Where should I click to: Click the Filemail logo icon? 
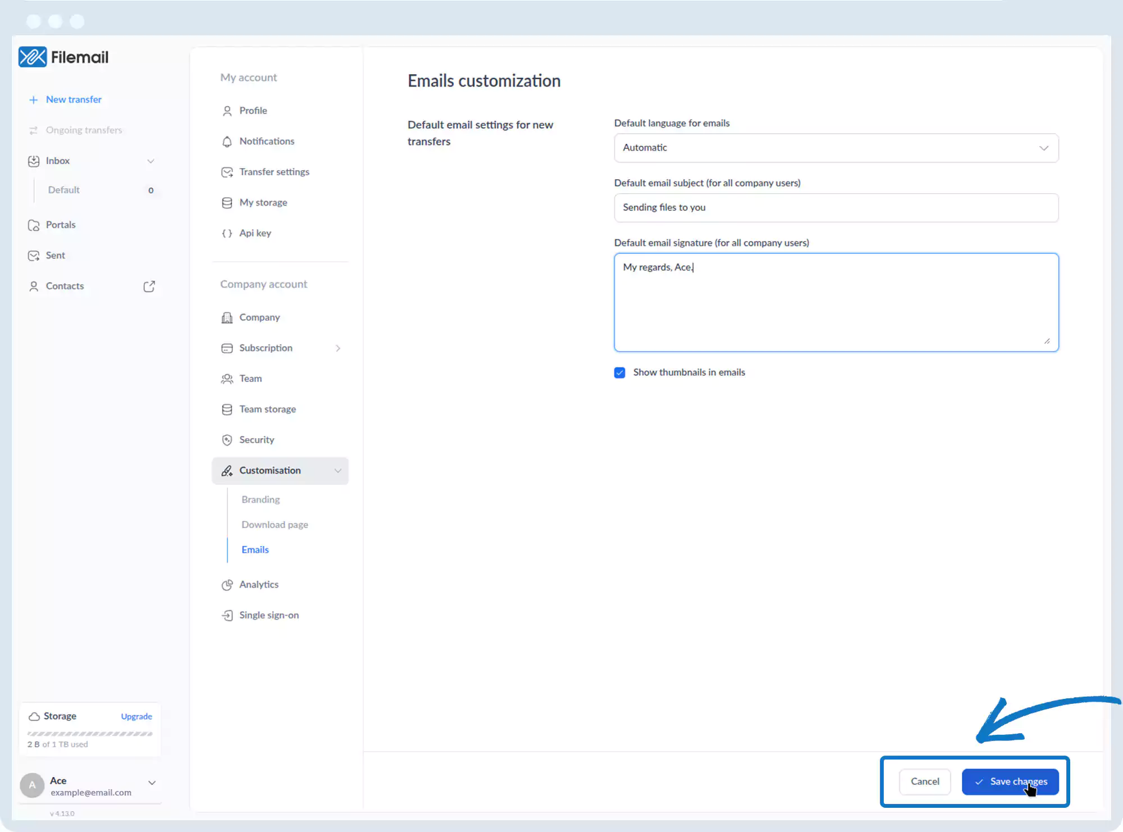32,57
